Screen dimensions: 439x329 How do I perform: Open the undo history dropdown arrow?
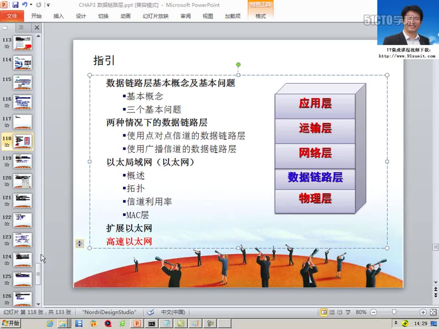31,5
